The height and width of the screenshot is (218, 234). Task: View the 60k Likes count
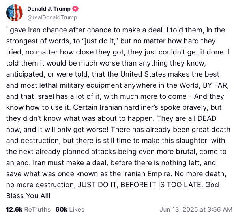click(x=61, y=209)
